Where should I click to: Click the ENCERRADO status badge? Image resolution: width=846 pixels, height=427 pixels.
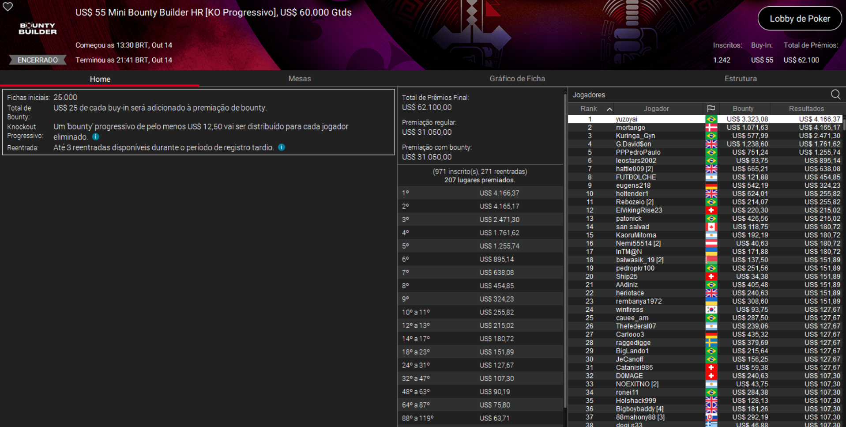(38, 60)
